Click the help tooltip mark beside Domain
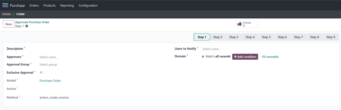The height and width of the screenshot is (110, 341). [x=187, y=55]
